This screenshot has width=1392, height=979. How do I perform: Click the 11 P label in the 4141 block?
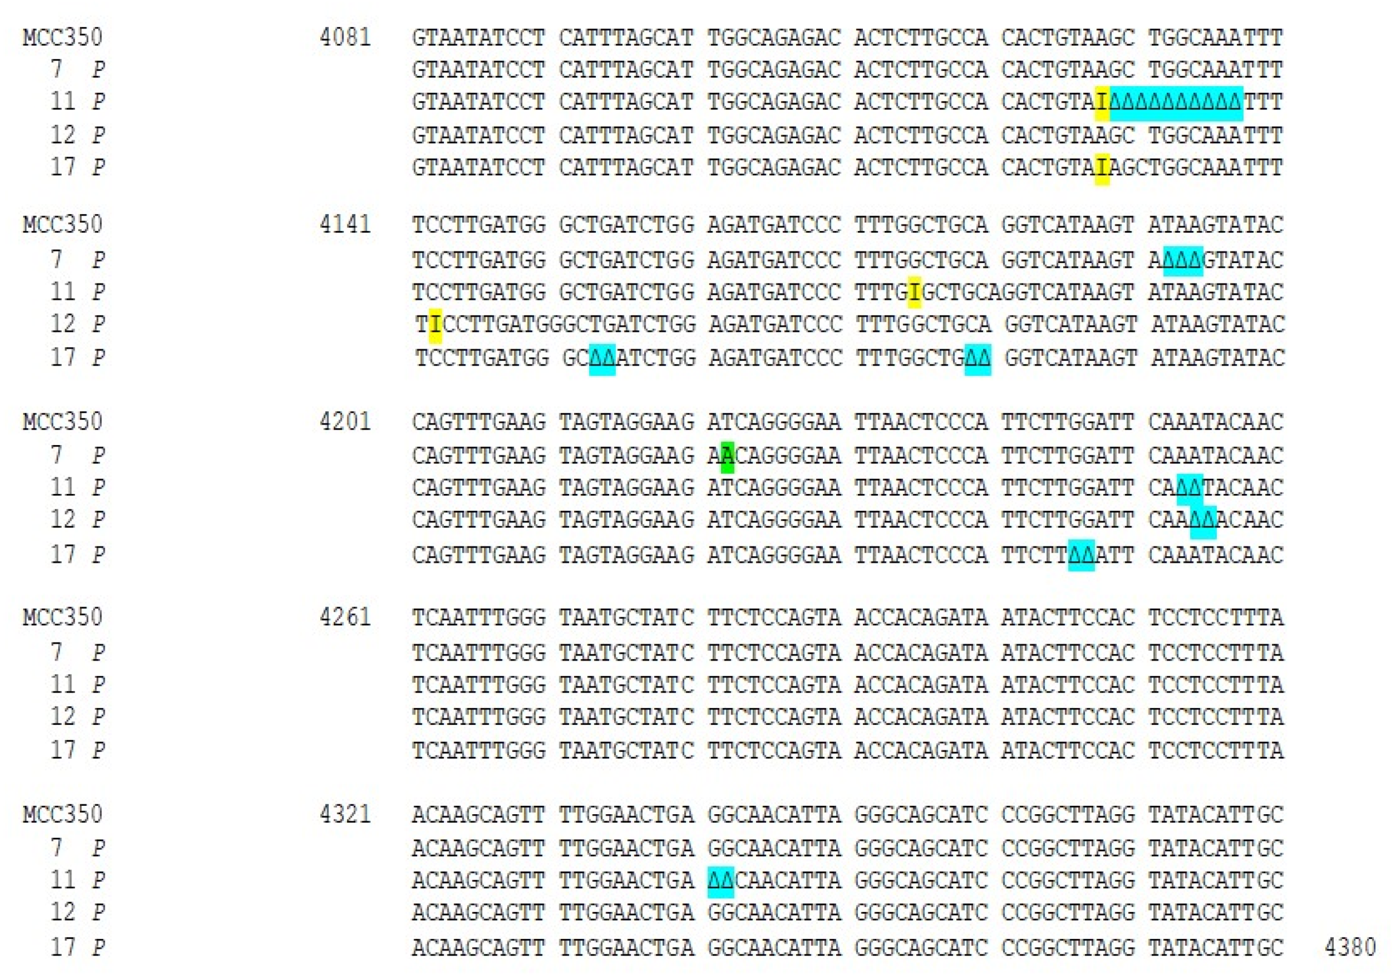pyautogui.click(x=77, y=292)
